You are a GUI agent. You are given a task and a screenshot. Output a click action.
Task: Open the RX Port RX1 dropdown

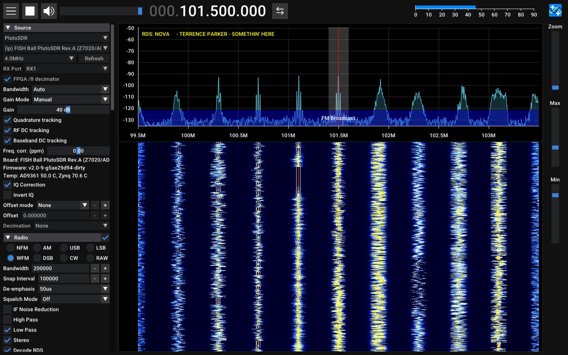click(x=67, y=69)
